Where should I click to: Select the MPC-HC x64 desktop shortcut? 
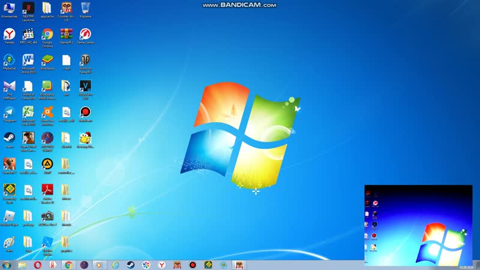click(x=28, y=36)
